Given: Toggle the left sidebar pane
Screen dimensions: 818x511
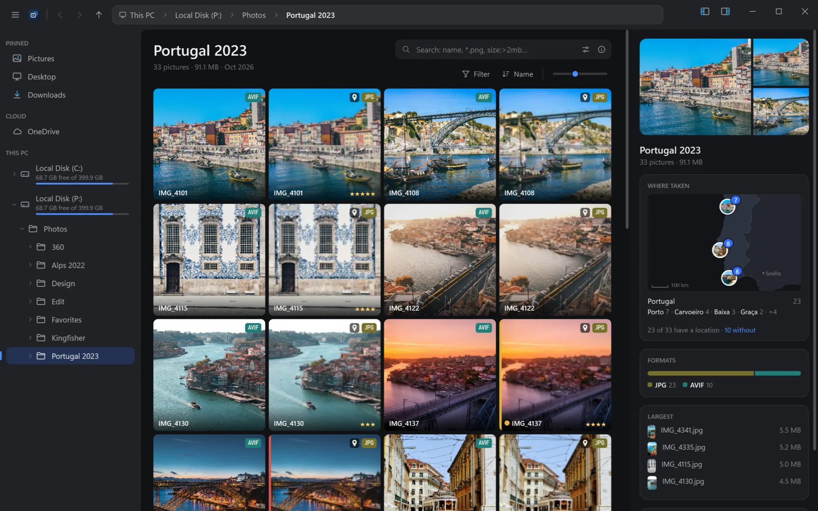Looking at the screenshot, I should (705, 11).
